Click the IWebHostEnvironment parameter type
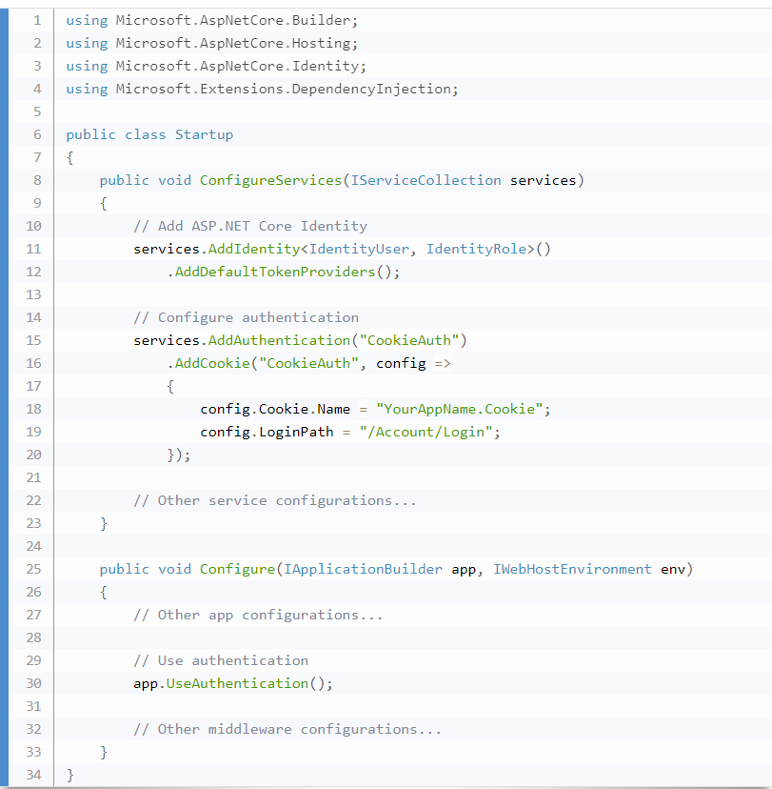This screenshot has width=772, height=789. 572,569
